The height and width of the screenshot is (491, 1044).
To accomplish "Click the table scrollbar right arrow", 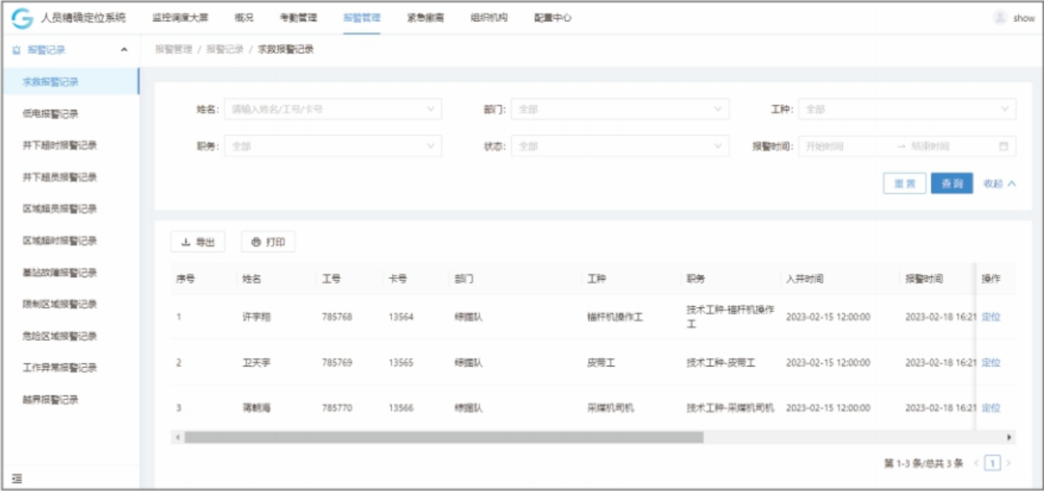I will [1009, 437].
